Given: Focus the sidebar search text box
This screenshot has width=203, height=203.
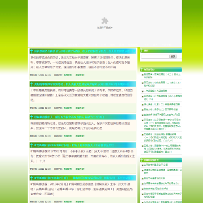Looking at the screenshot, I should pos(156,56).
